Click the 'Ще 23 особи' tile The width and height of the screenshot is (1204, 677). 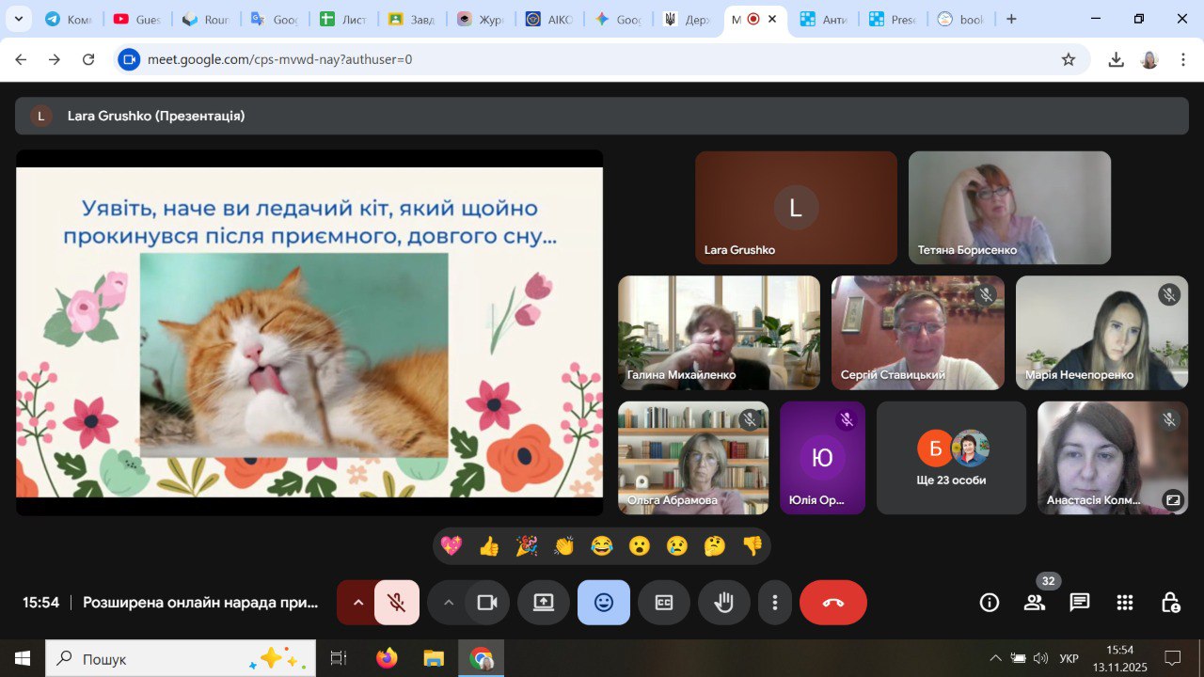(951, 458)
